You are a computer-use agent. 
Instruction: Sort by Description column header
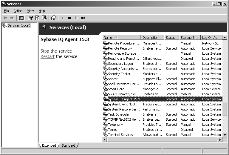point(152,38)
